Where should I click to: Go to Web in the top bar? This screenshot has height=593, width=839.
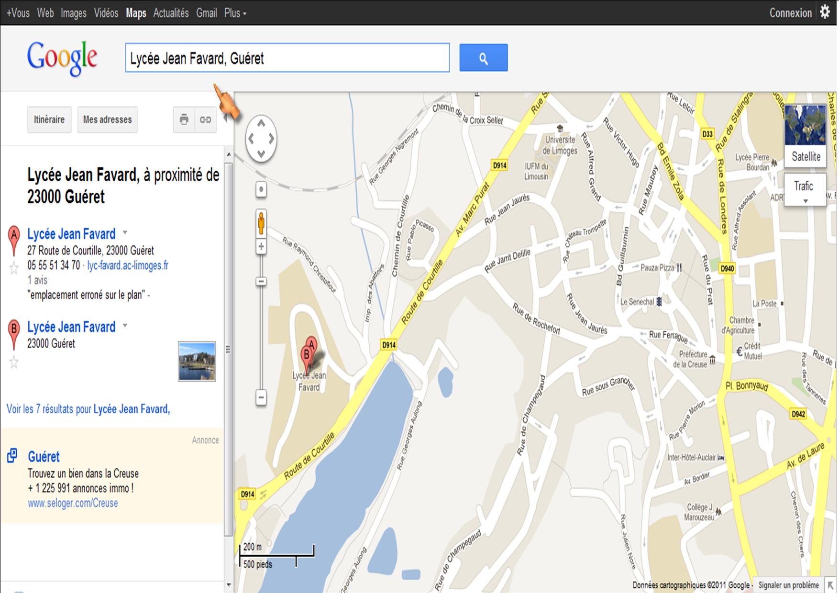pyautogui.click(x=45, y=13)
